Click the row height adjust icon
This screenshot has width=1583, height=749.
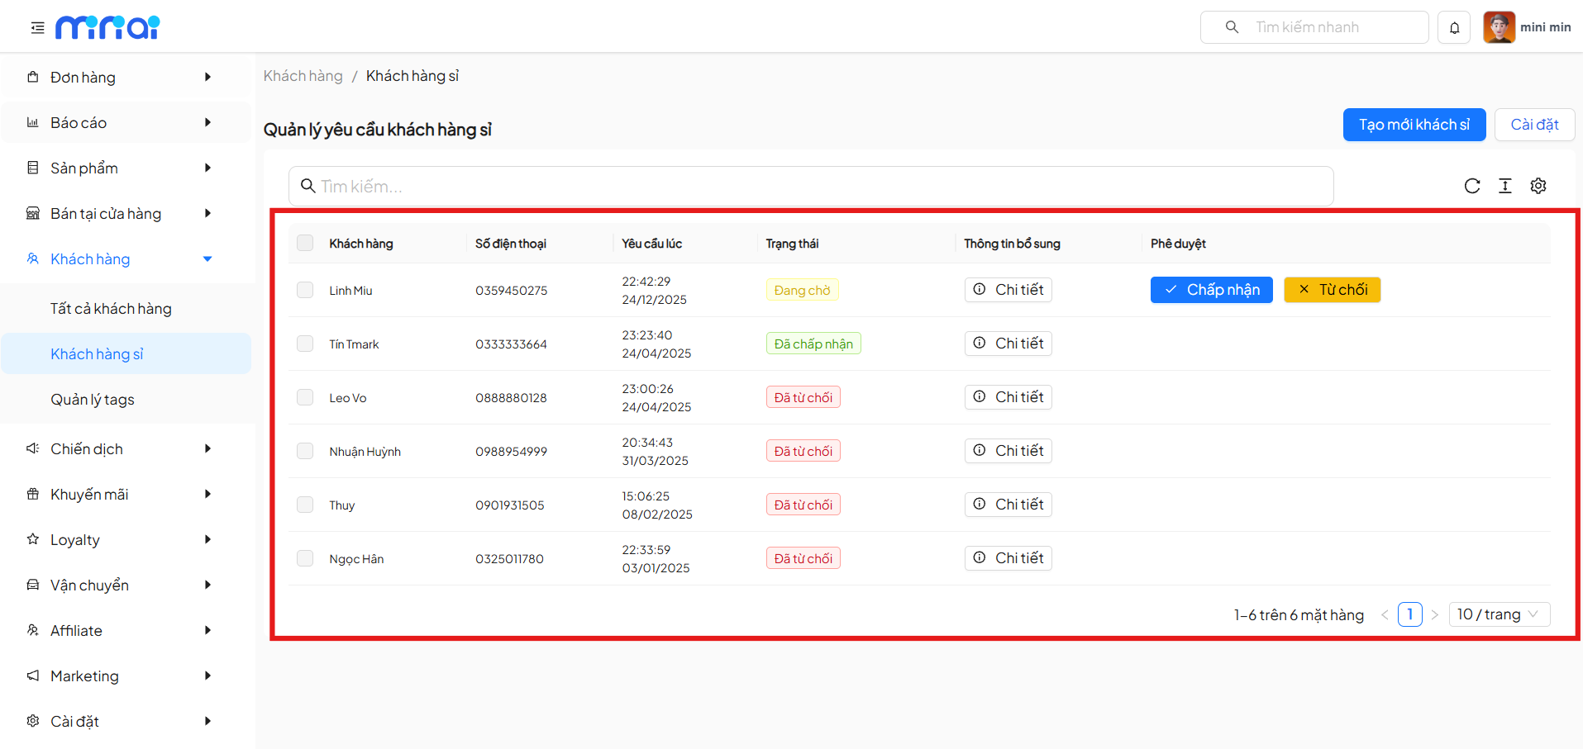(x=1504, y=186)
